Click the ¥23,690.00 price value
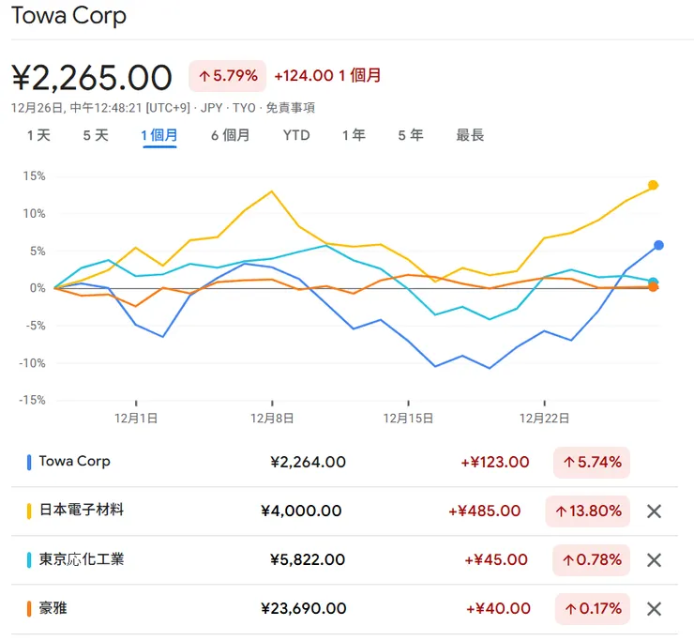The image size is (694, 641). tap(304, 609)
